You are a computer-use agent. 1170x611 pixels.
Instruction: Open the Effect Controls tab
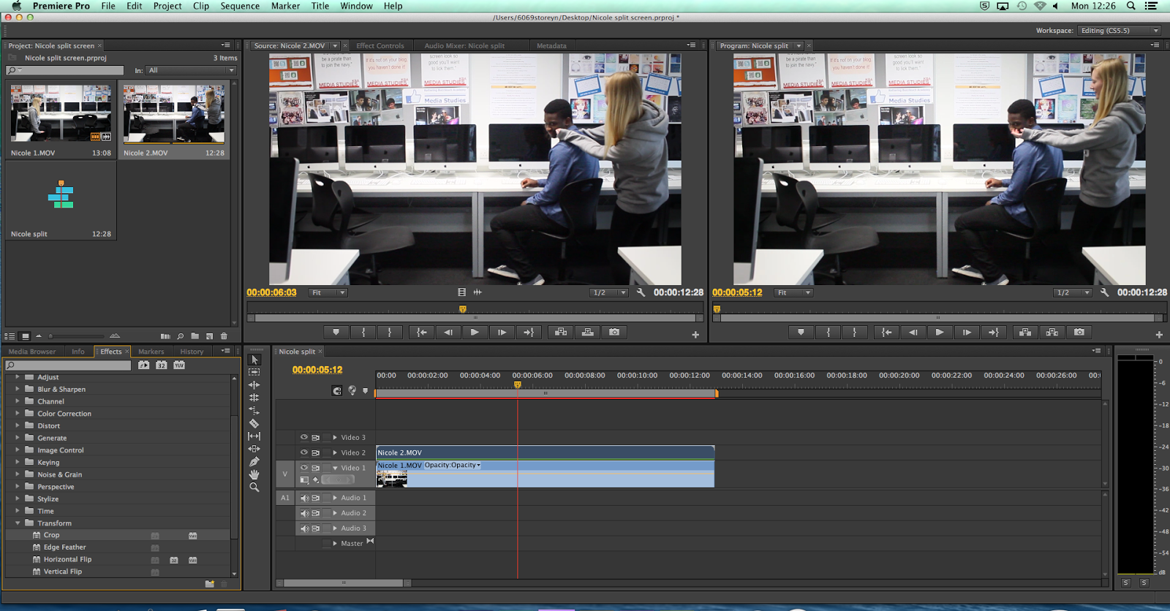click(380, 45)
